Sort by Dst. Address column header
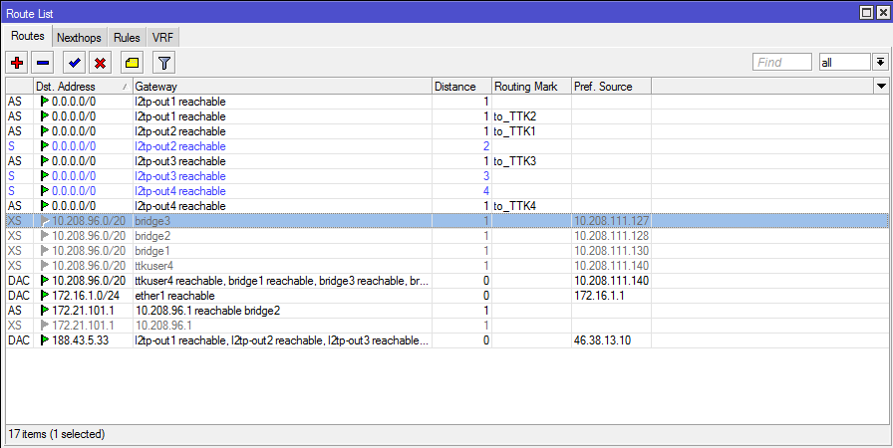The width and height of the screenshot is (893, 448). coord(80,87)
